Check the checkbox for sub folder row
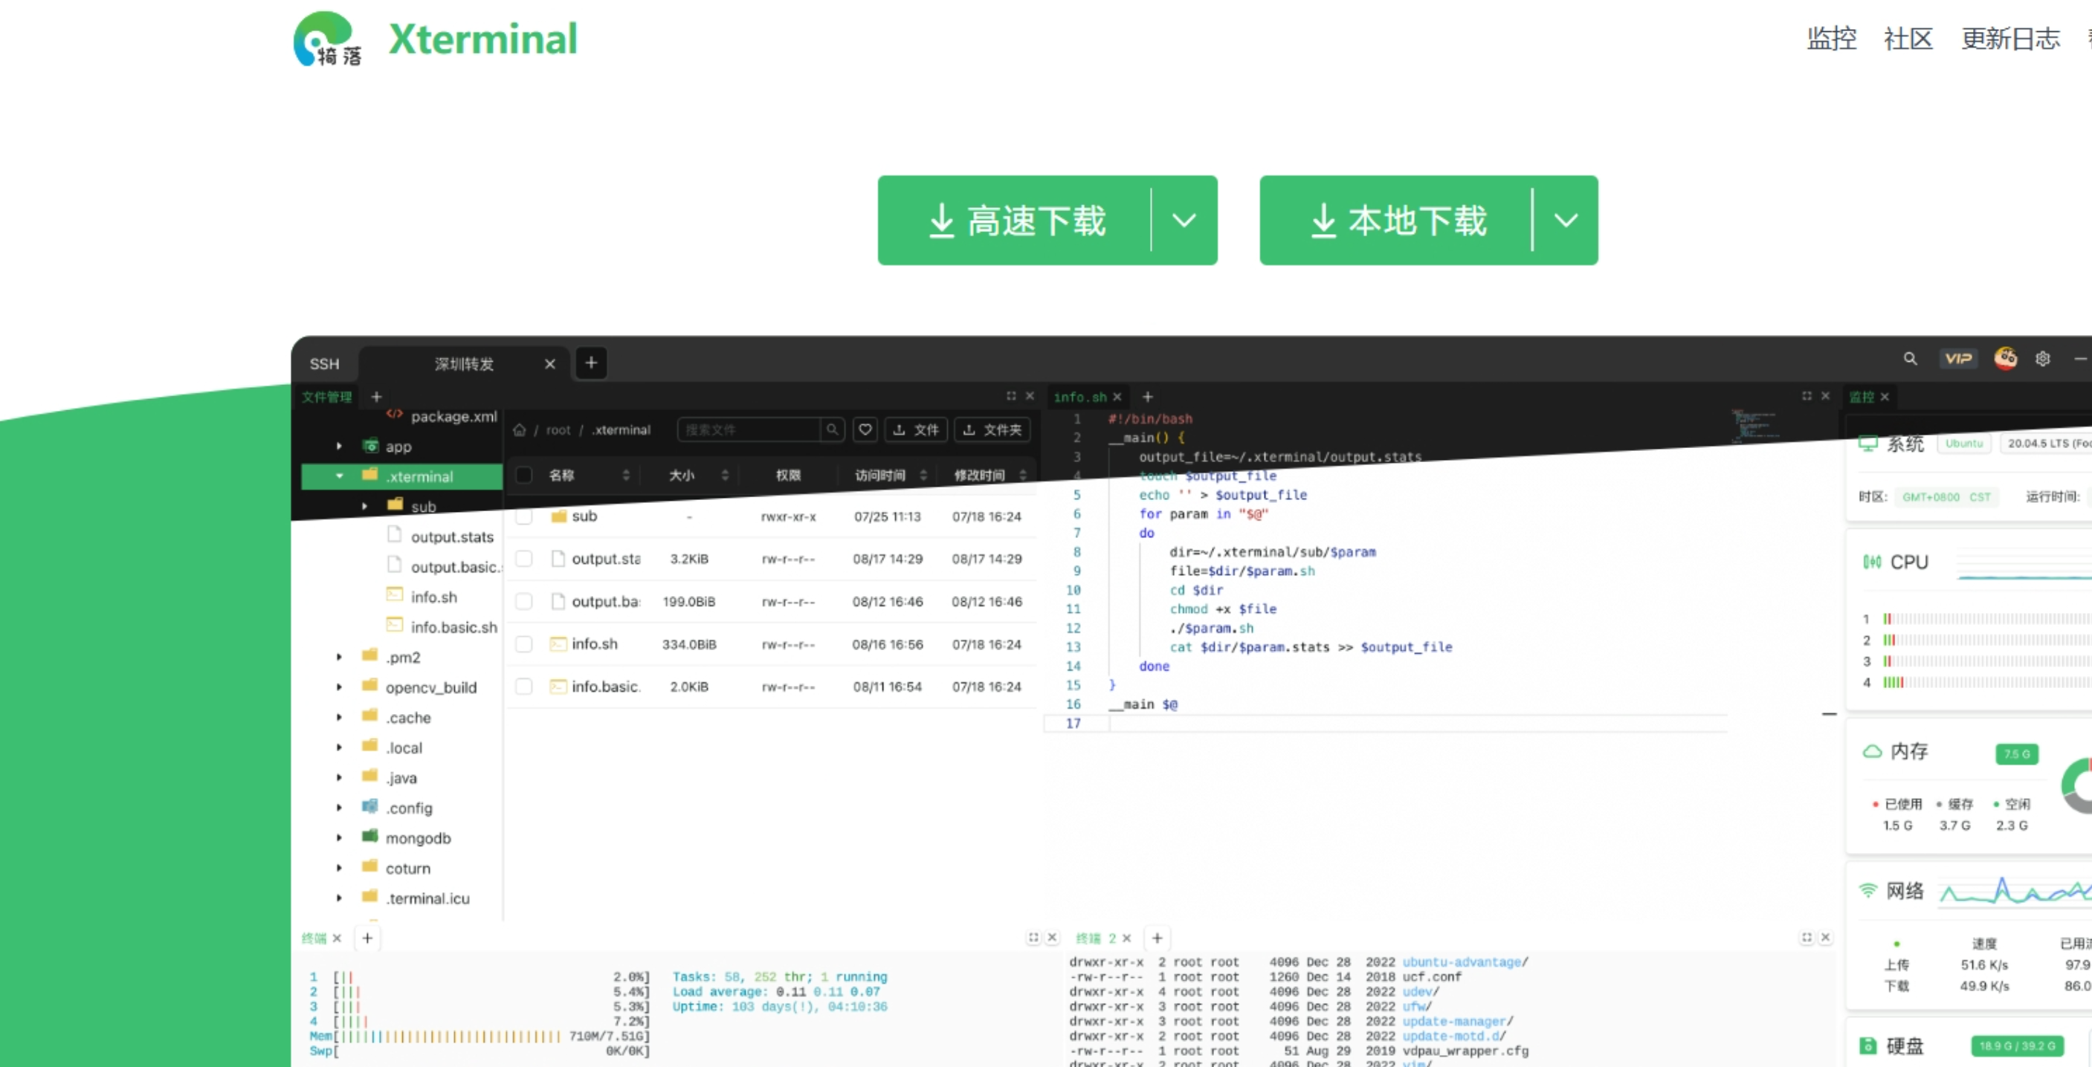 tap(524, 516)
